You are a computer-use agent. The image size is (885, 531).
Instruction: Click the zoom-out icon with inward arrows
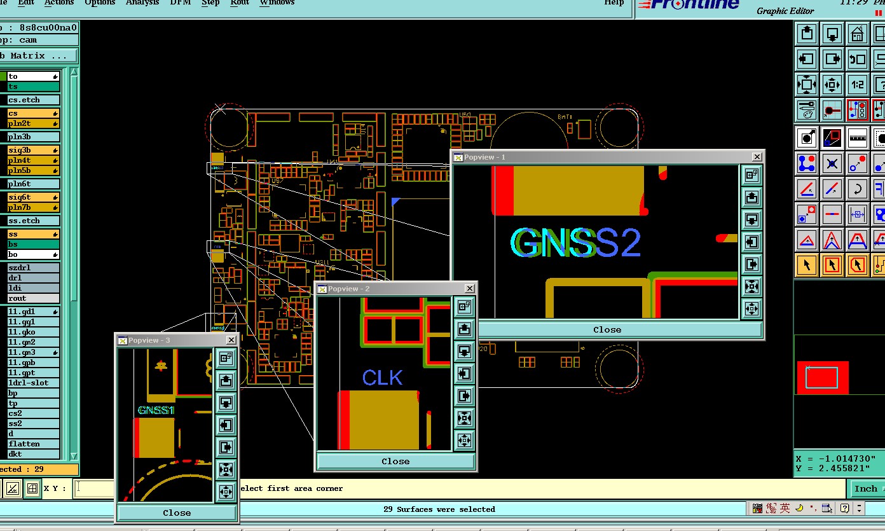832,84
